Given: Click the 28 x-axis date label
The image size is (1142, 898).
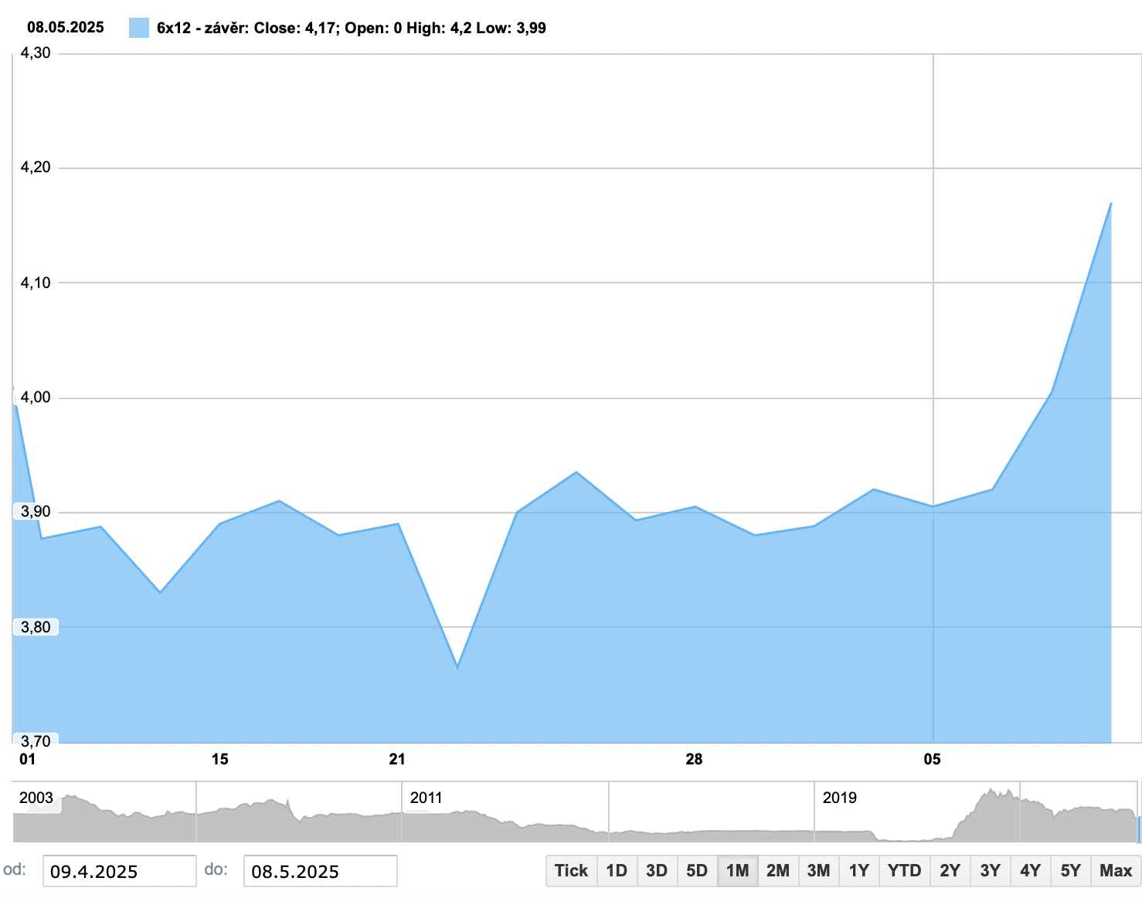Looking at the screenshot, I should pos(694,759).
